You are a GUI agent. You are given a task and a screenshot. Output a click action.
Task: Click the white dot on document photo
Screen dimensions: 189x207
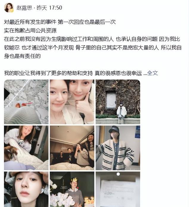pyautogui.click(x=118, y=174)
